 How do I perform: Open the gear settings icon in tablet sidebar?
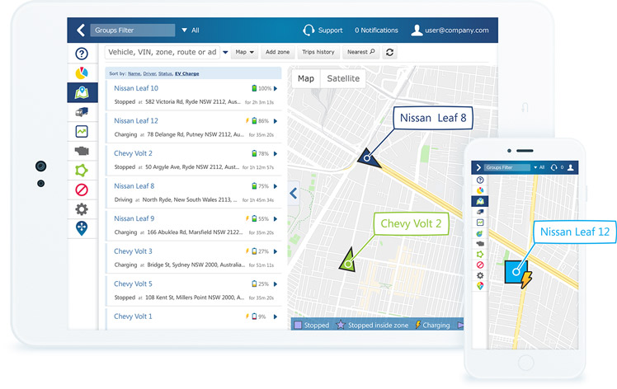pyautogui.click(x=82, y=209)
